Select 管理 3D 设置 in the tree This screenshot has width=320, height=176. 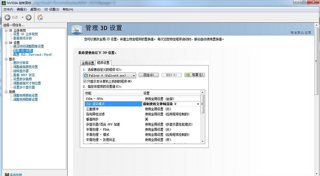(23, 50)
